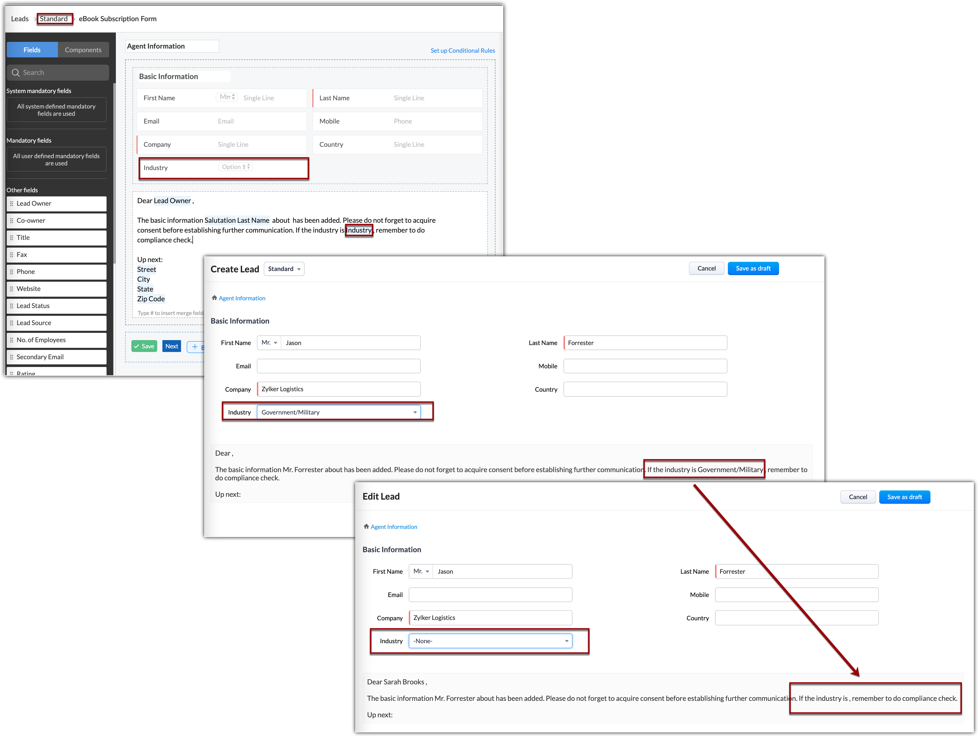Click Save as draft in Edit Lead
Image resolution: width=978 pixels, height=736 pixels.
point(904,497)
